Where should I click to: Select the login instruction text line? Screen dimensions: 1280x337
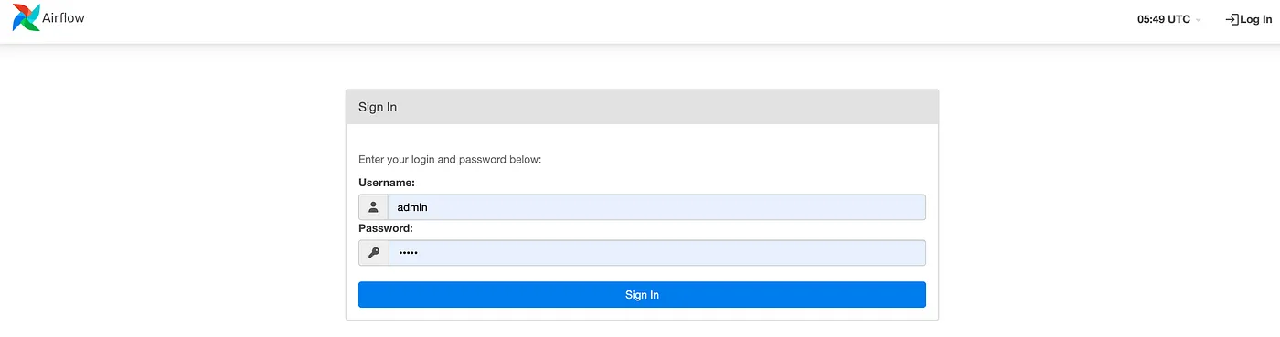coord(450,160)
